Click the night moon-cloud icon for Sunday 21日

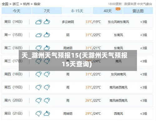pos(47,113)
